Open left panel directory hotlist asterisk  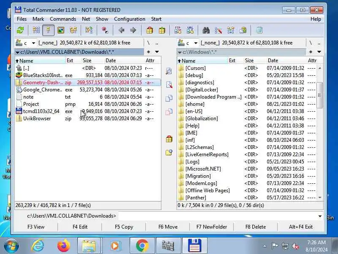click(149, 52)
